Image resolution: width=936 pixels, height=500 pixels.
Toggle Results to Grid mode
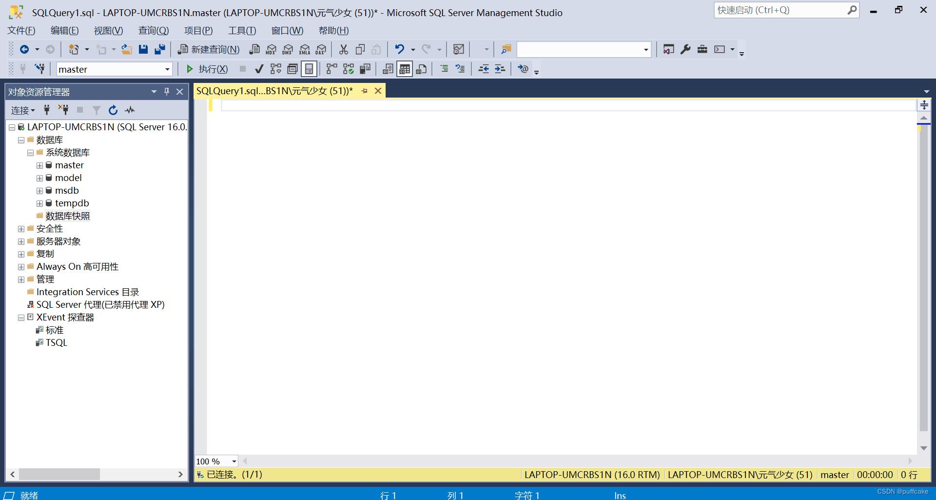pyautogui.click(x=405, y=69)
